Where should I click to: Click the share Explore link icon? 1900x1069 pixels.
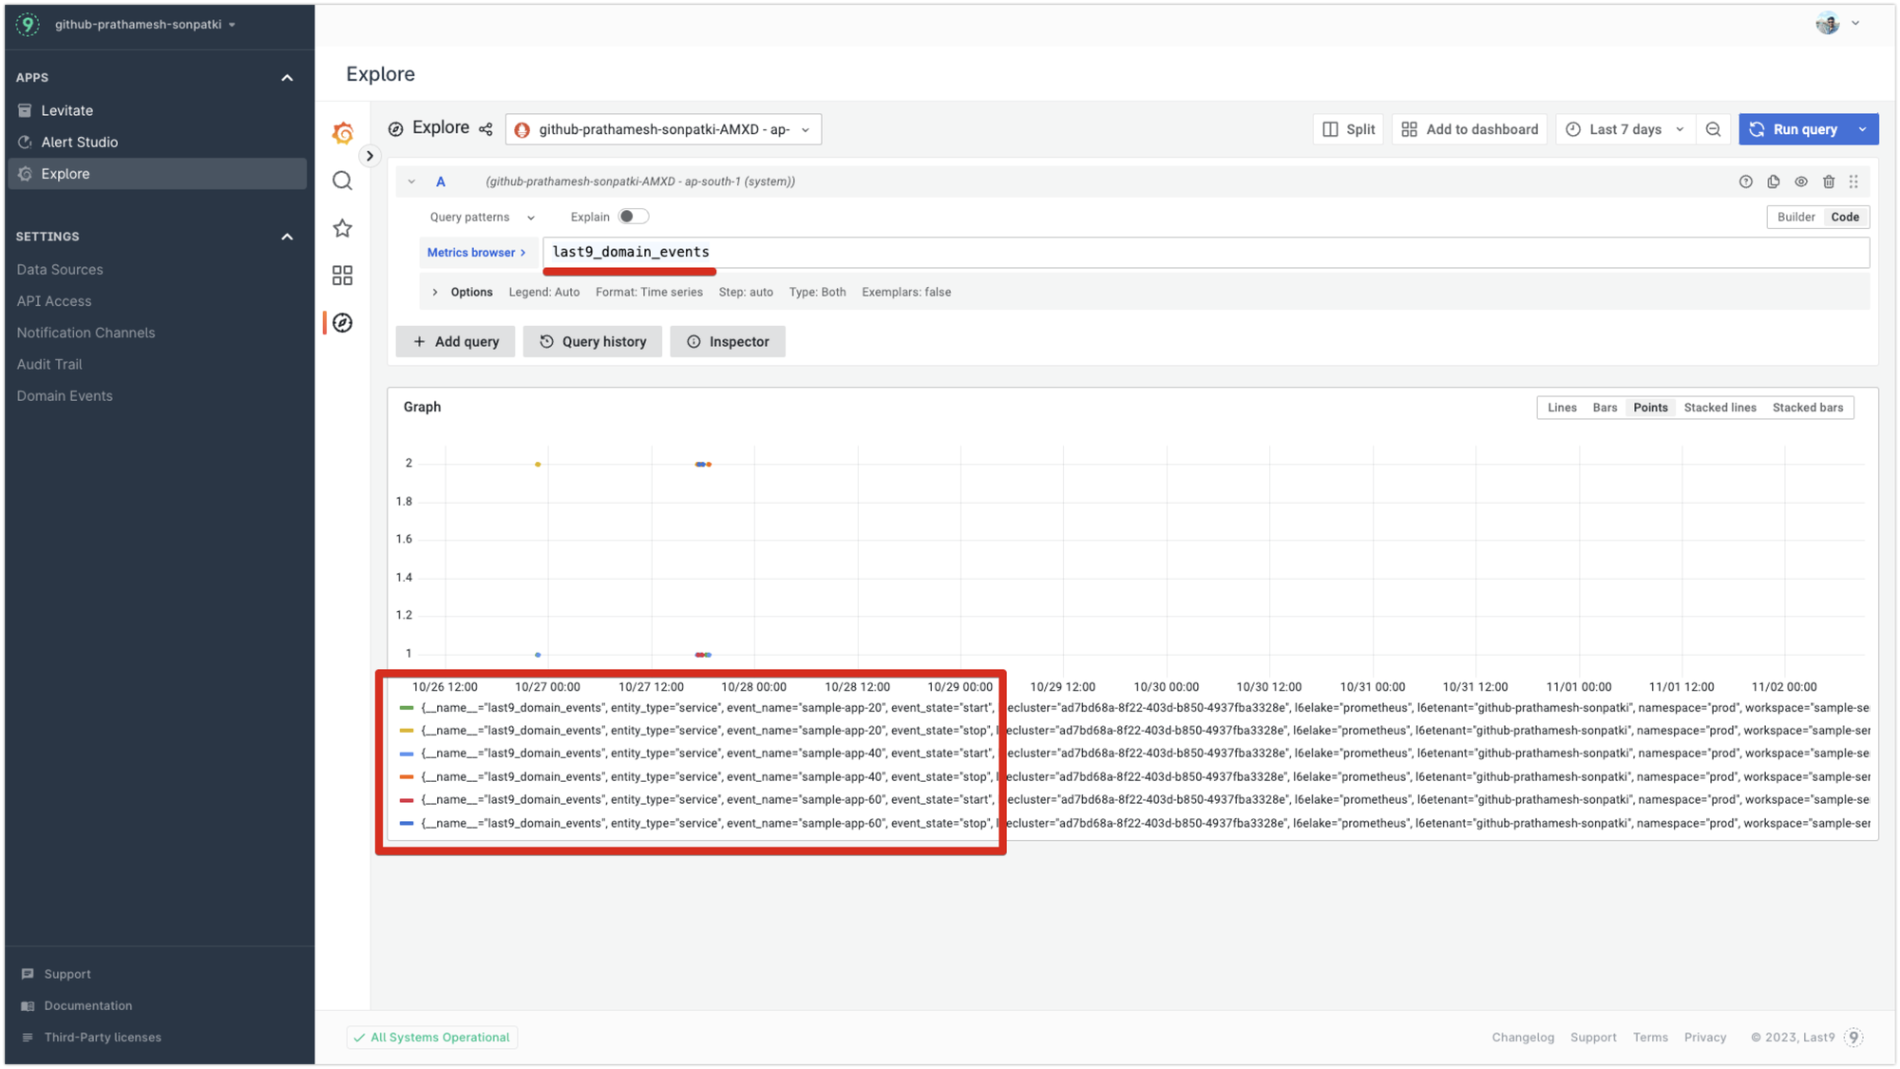[x=485, y=129]
